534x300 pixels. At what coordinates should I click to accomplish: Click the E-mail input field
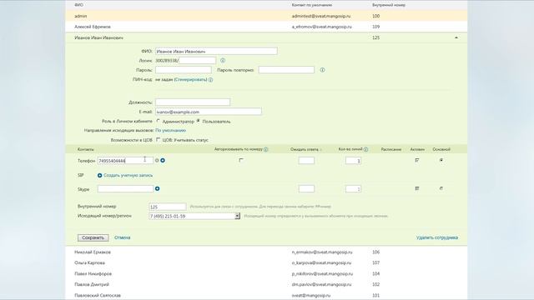click(209, 112)
